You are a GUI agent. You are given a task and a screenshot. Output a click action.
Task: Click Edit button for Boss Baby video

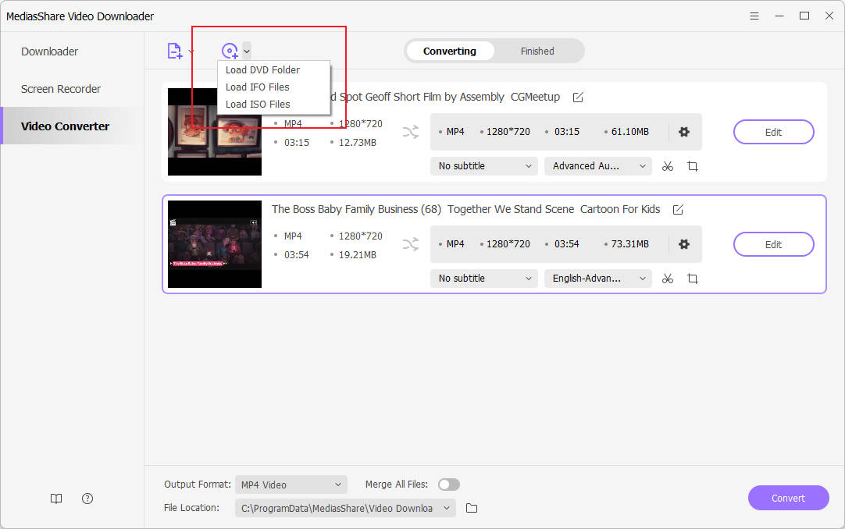pyautogui.click(x=773, y=244)
